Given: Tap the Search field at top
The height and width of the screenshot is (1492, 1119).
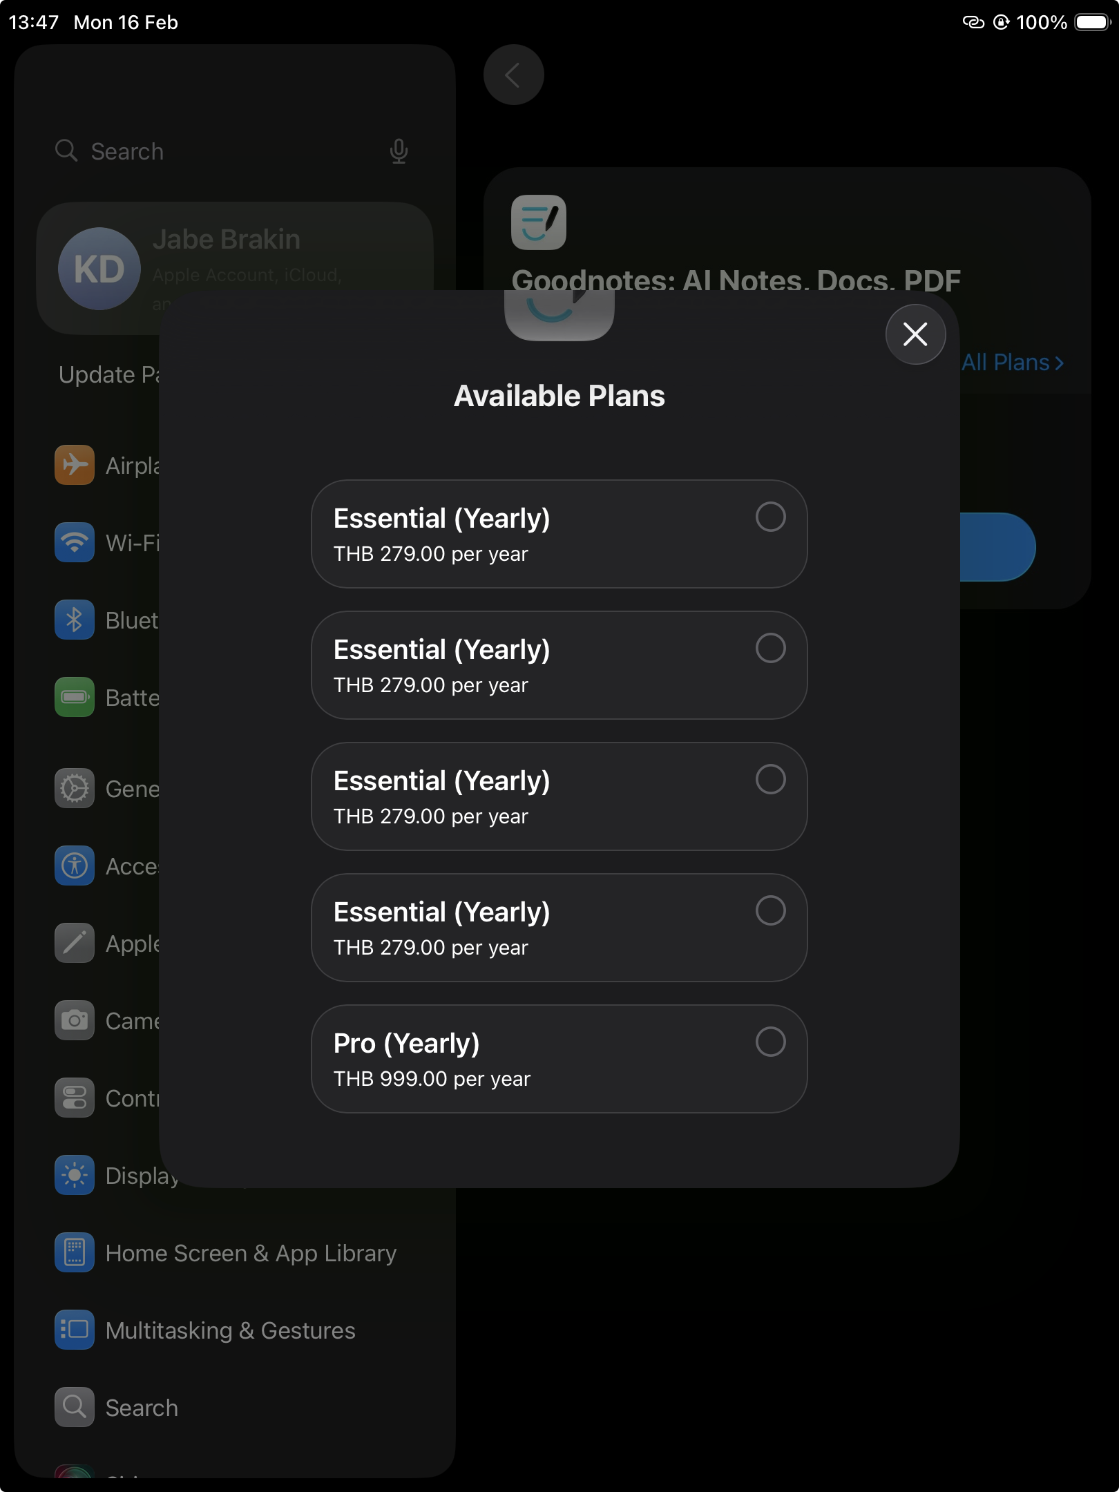Looking at the screenshot, I should (228, 151).
